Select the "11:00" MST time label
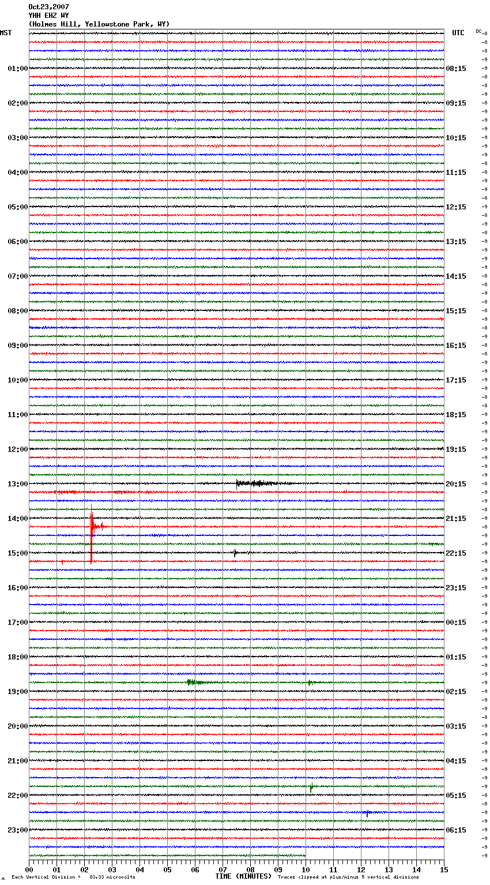The image size is (490, 885). (x=18, y=415)
